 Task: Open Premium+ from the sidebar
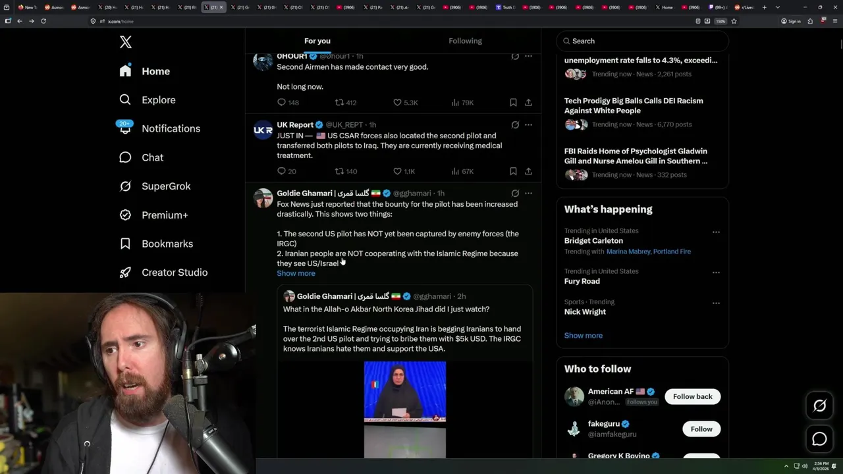tap(154, 215)
